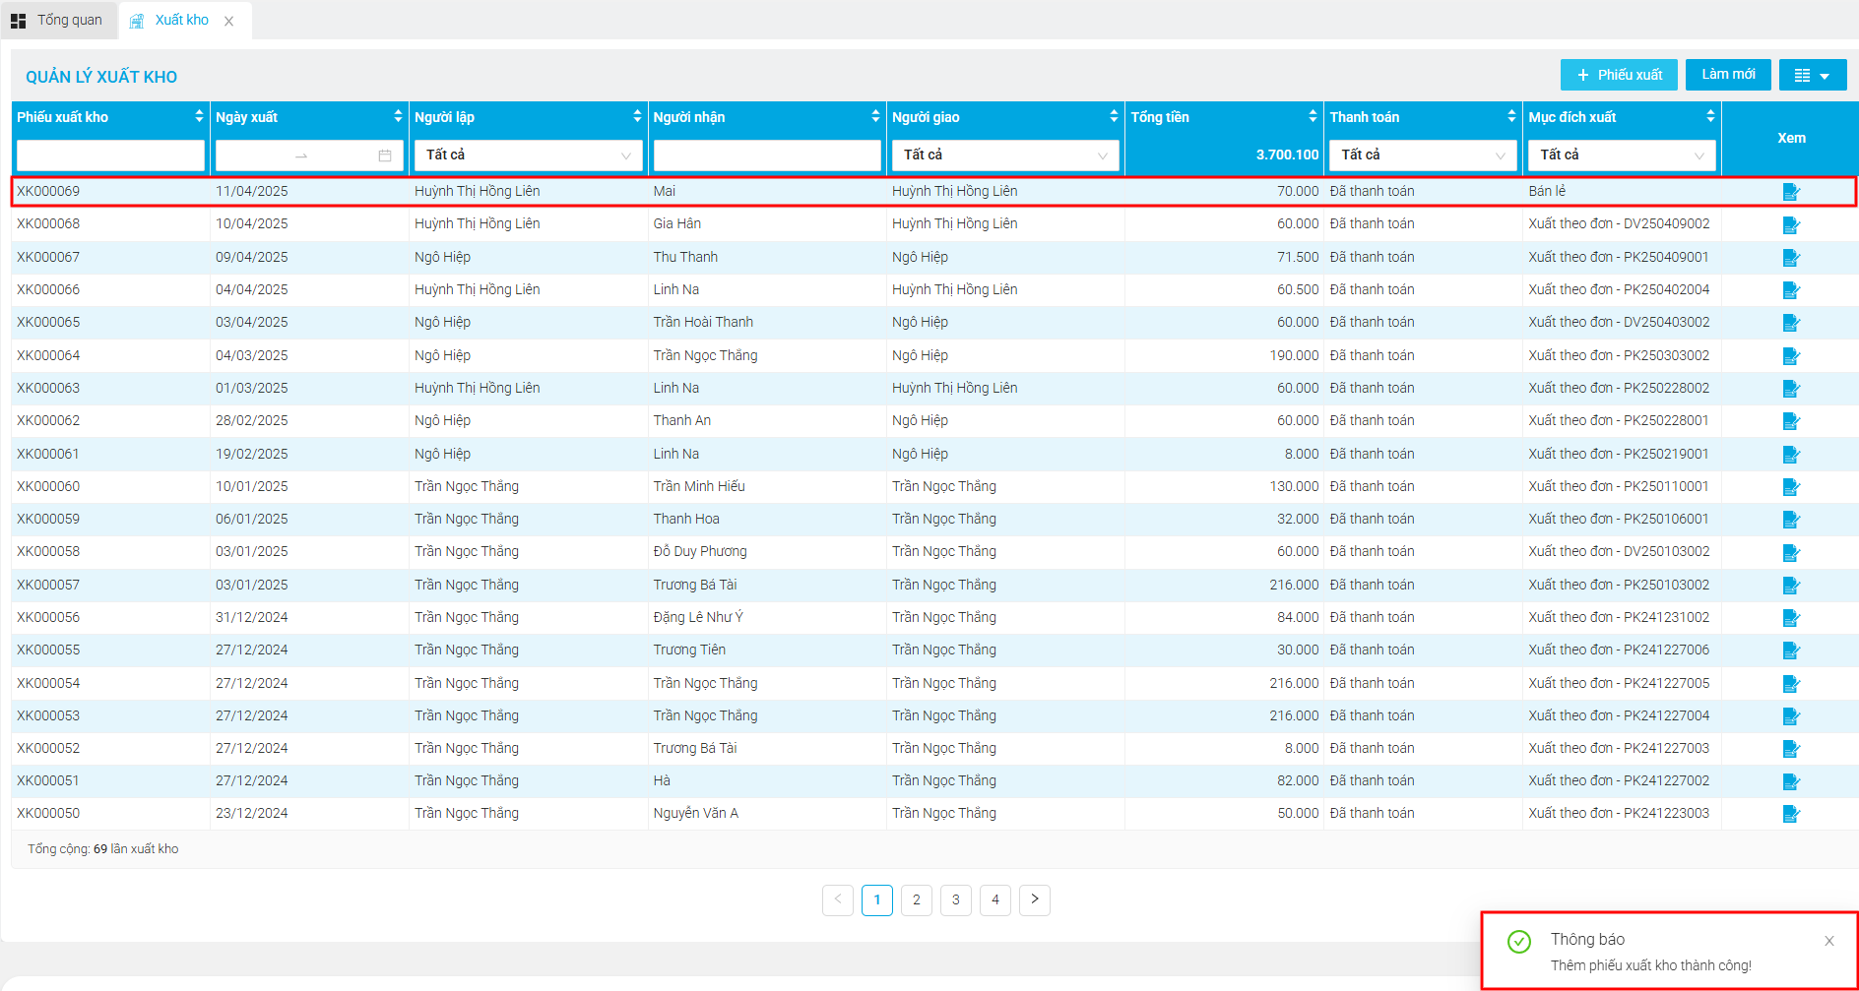Image resolution: width=1859 pixels, height=991 pixels.
Task: Open view icon for slip XK000065
Action: [1791, 323]
